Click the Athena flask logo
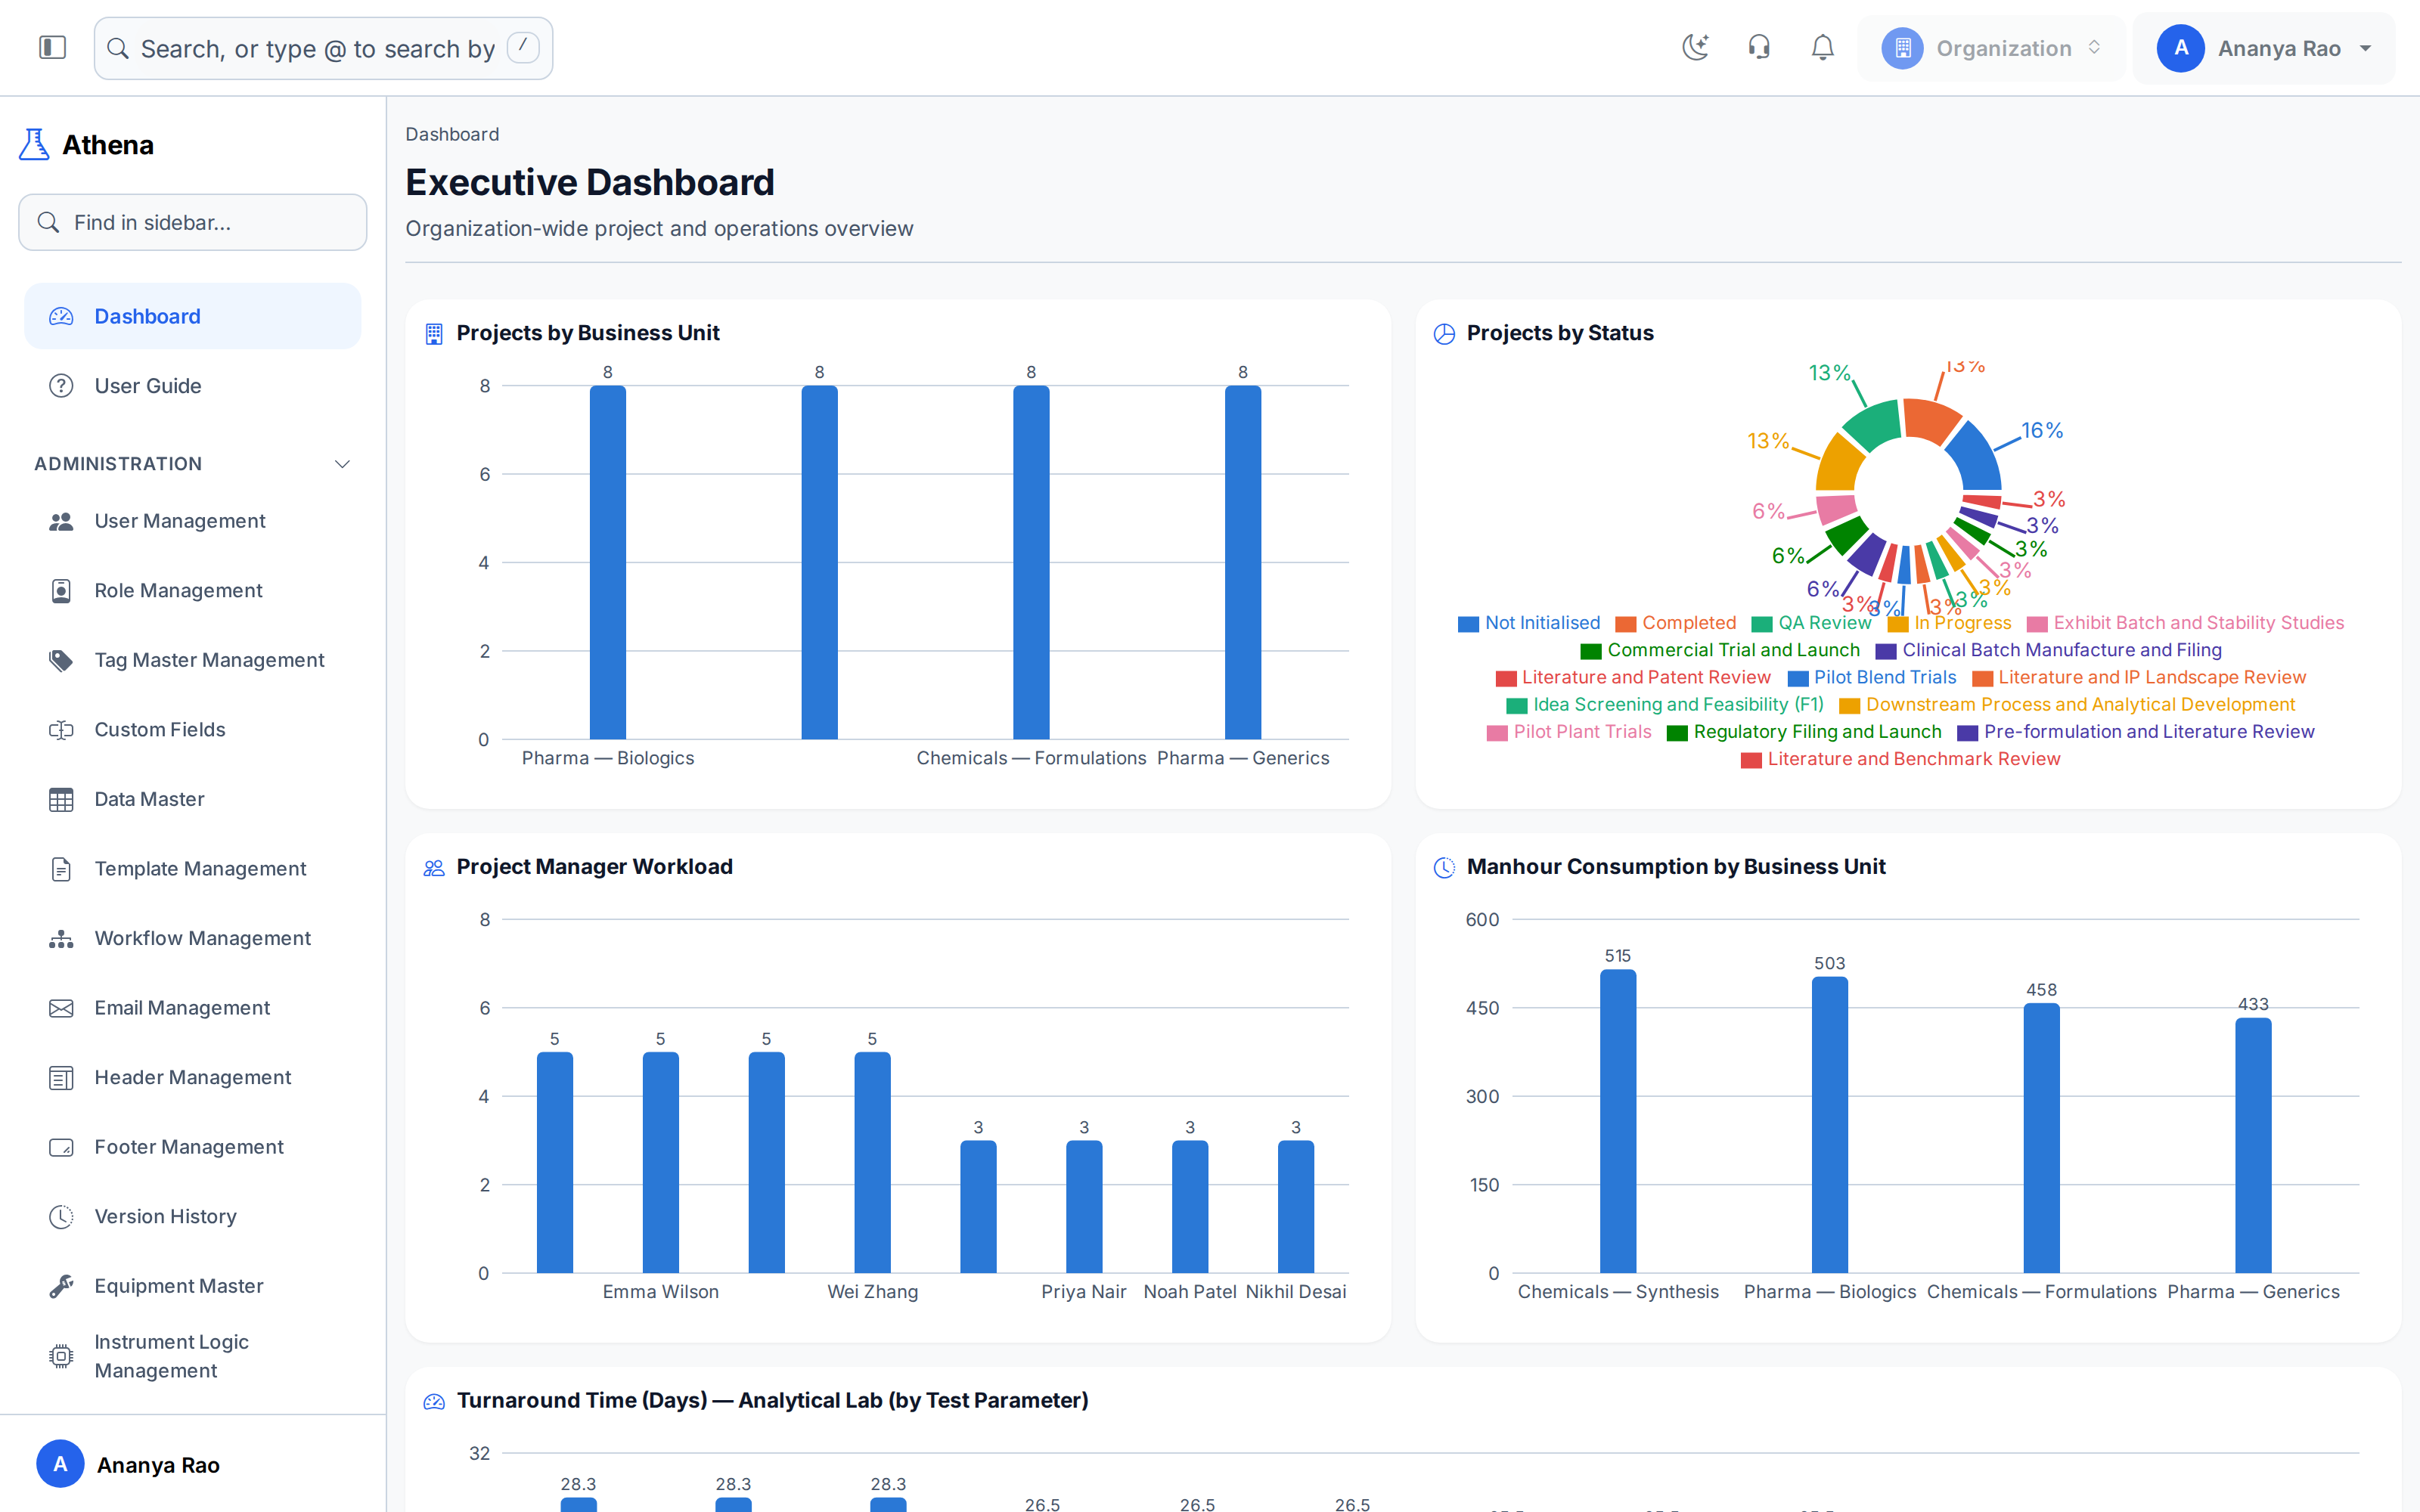This screenshot has width=2420, height=1512. click(34, 145)
